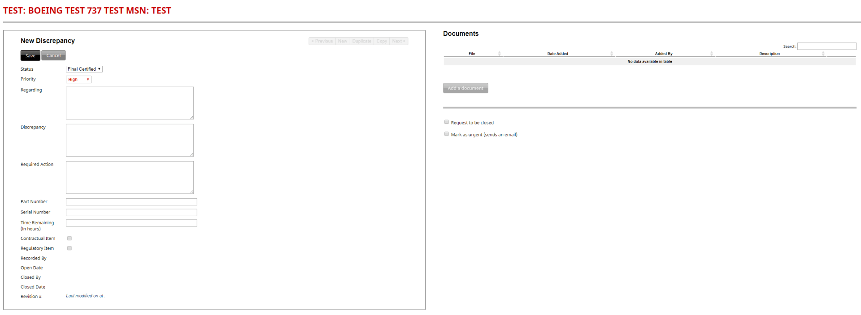Open the Priority dropdown showing High

(78, 79)
